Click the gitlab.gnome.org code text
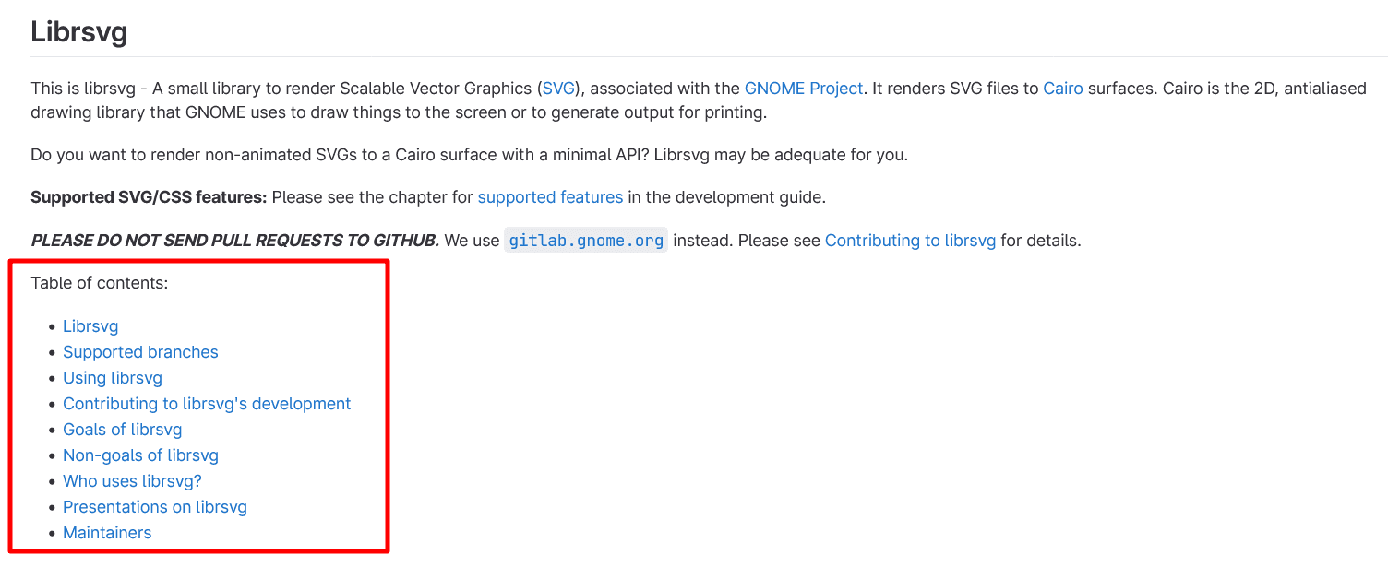 586,241
